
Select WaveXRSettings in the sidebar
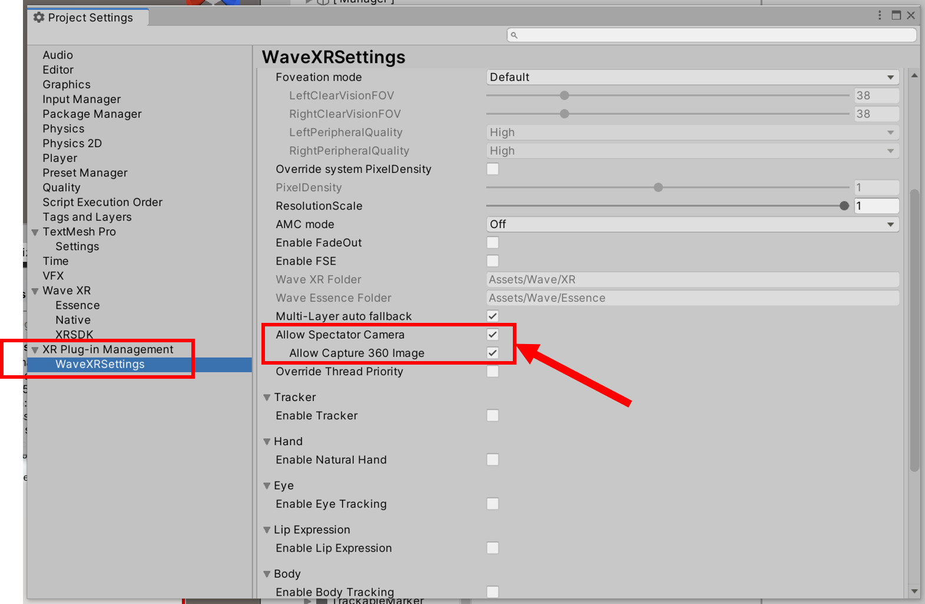pyautogui.click(x=100, y=364)
